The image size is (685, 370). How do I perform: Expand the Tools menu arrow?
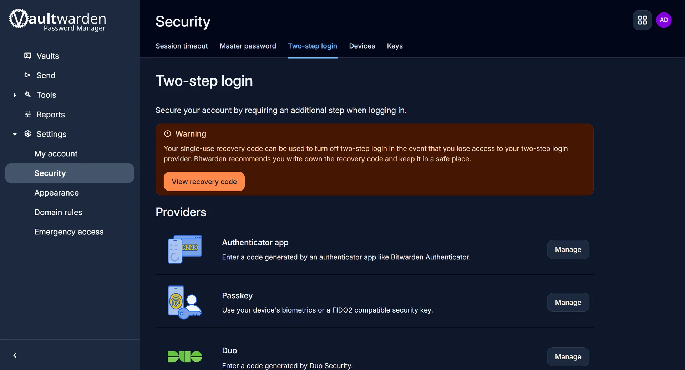[15, 95]
